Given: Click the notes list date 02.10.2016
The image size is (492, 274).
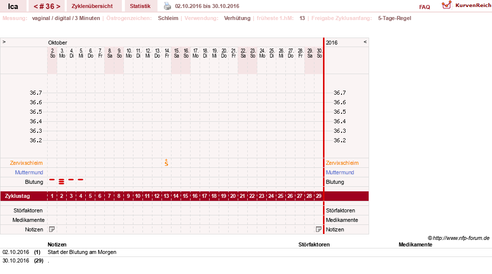Looking at the screenshot, I should tap(16, 252).
